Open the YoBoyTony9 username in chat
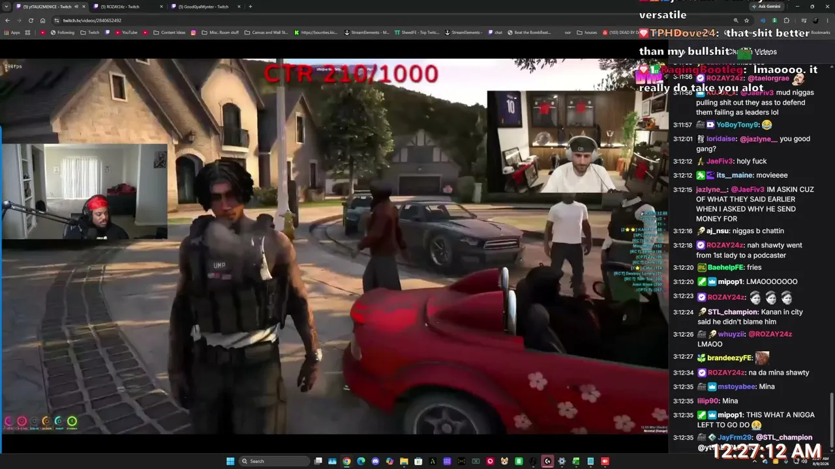This screenshot has height=469, width=835. (738, 125)
